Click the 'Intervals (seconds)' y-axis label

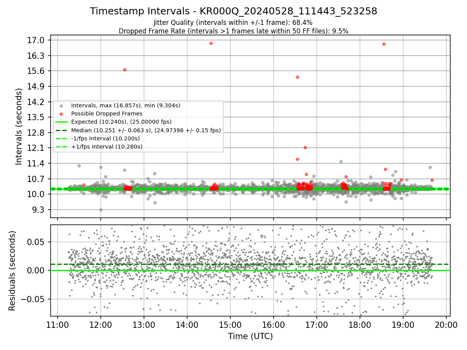(x=19, y=126)
